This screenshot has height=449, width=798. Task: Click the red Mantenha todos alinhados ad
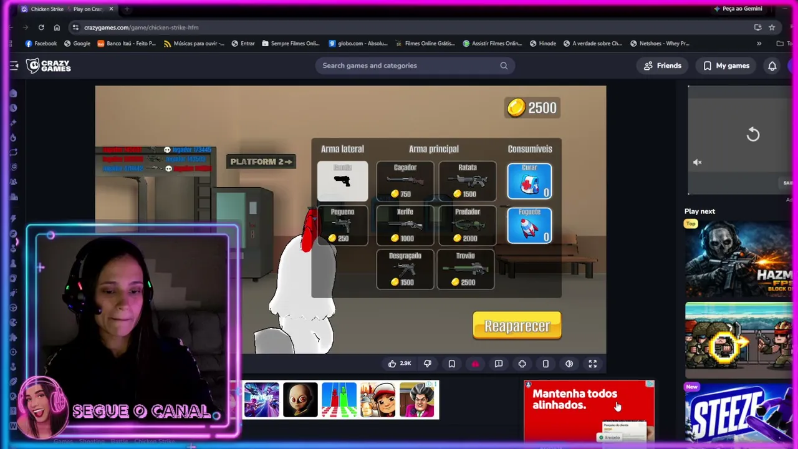[x=589, y=411]
